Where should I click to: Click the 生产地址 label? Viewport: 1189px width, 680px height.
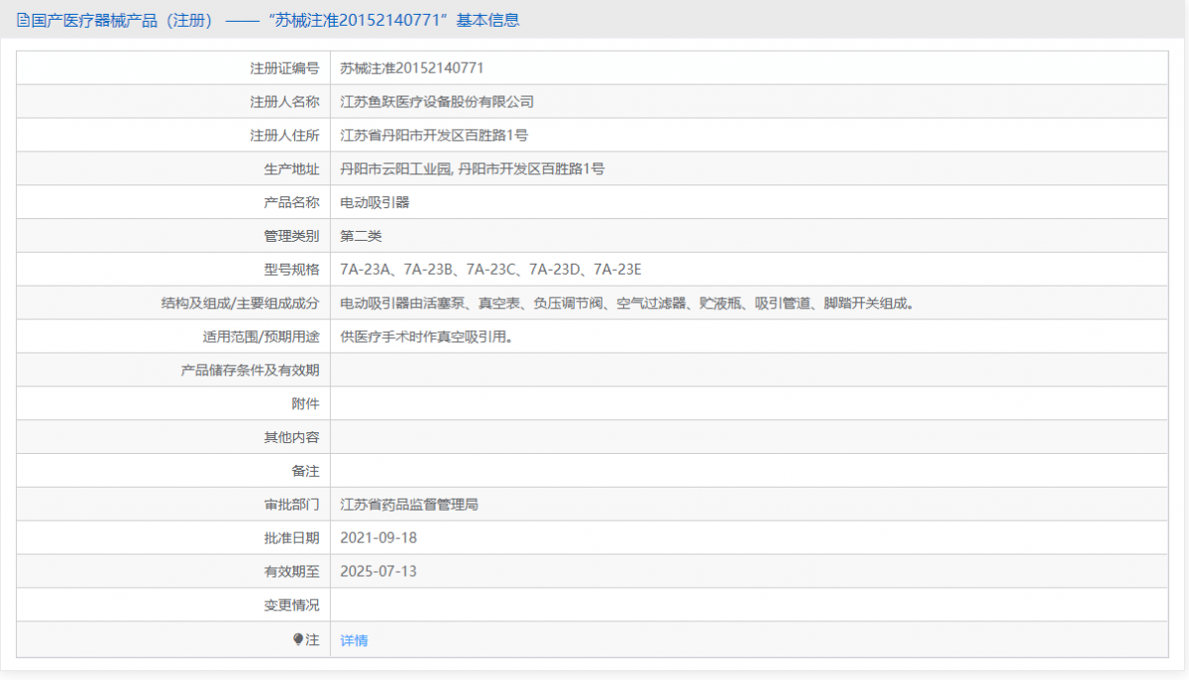(291, 170)
